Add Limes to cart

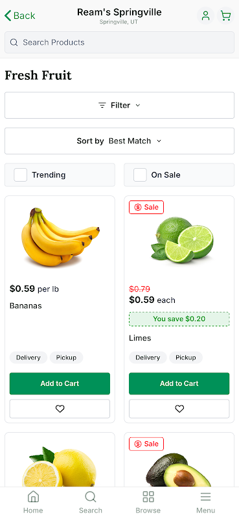pos(179,383)
